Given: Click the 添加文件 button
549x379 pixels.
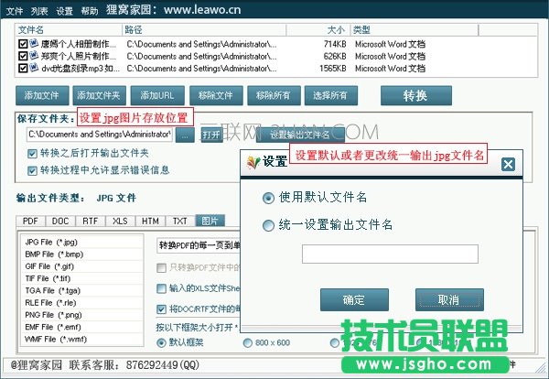Looking at the screenshot, I should (42, 95).
